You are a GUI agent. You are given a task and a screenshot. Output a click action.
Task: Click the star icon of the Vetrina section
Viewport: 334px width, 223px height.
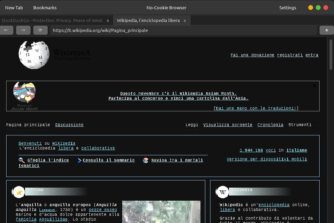coord(19,192)
